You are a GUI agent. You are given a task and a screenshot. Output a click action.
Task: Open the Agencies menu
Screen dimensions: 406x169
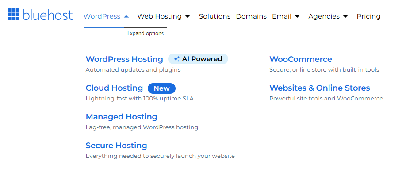324,16
